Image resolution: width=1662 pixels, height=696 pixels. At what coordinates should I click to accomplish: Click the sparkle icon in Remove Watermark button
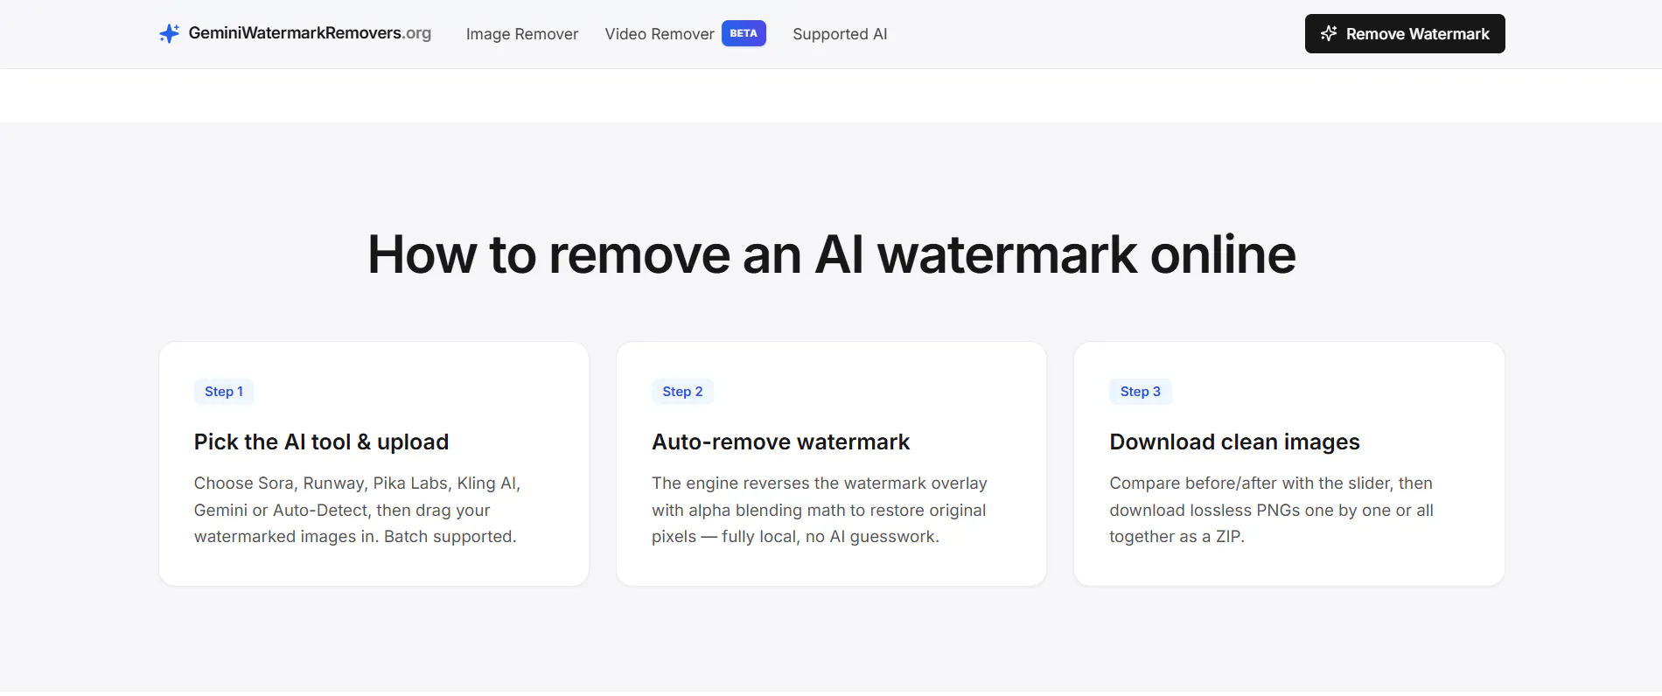tap(1329, 33)
